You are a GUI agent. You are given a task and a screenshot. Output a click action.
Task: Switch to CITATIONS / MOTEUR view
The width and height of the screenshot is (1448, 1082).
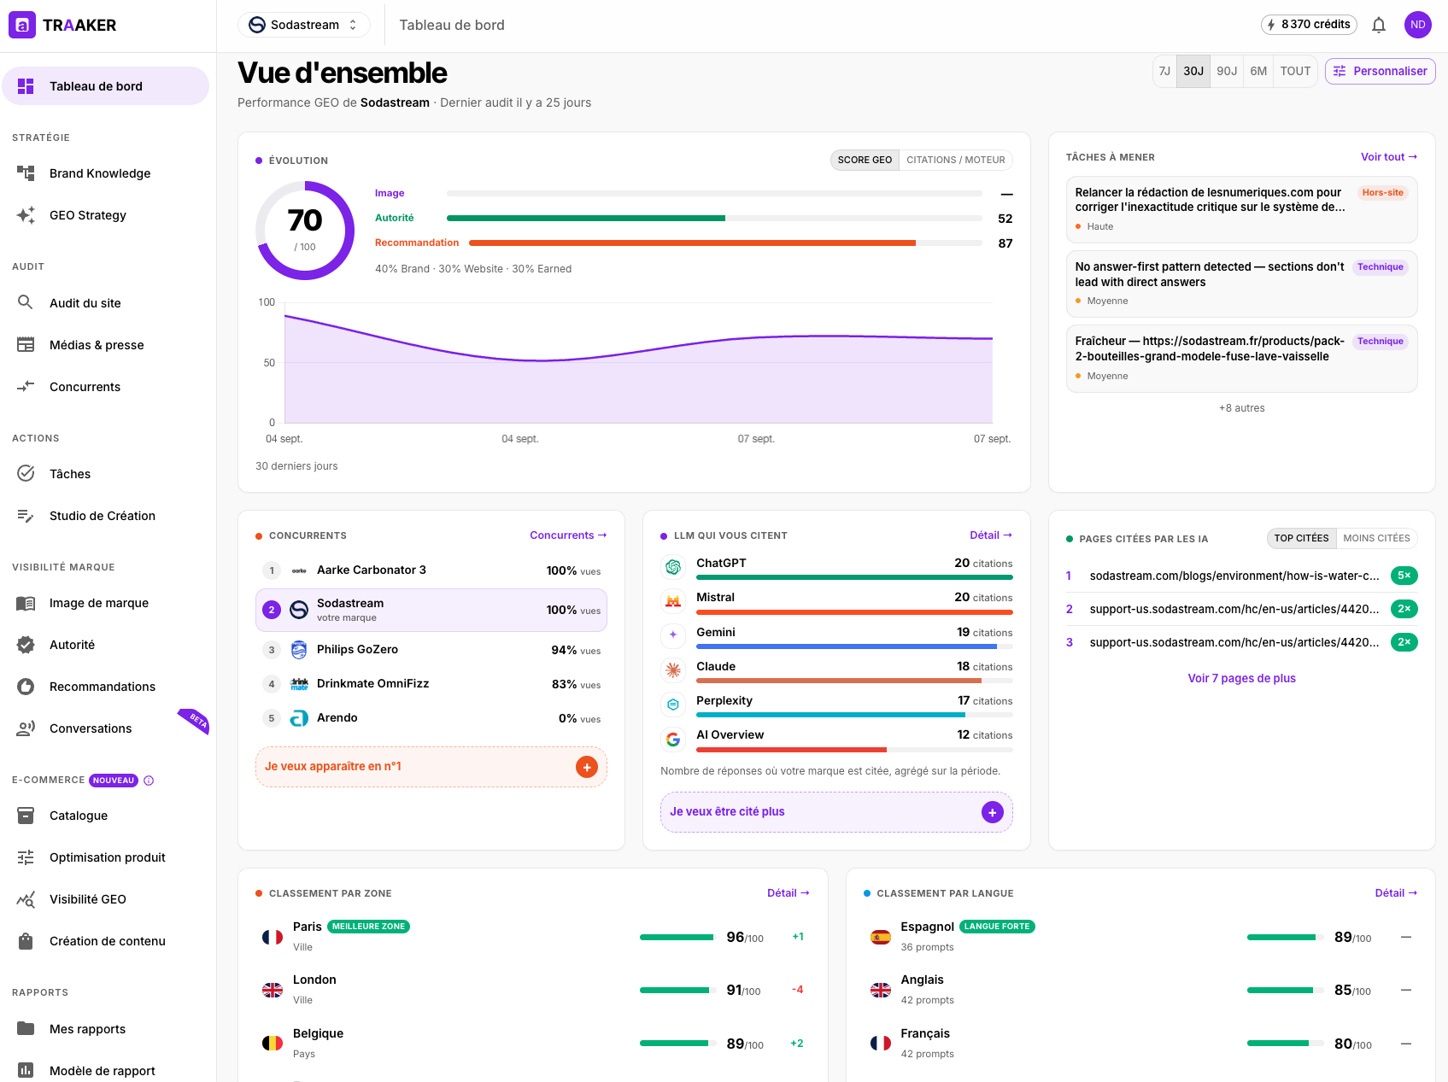(955, 160)
